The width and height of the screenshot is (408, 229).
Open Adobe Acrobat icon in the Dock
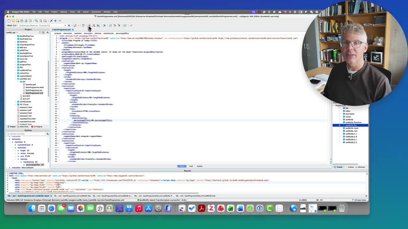click(201, 208)
